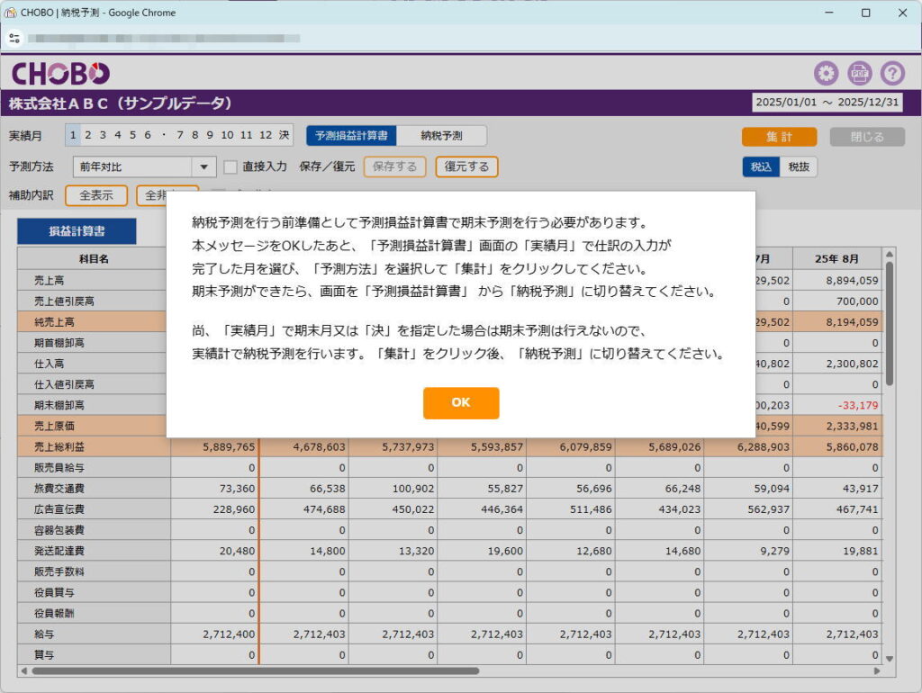Select actual month 12
The width and height of the screenshot is (922, 693).
(x=266, y=135)
